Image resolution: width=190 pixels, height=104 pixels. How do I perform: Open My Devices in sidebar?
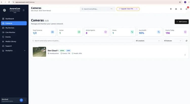pos(14,28)
